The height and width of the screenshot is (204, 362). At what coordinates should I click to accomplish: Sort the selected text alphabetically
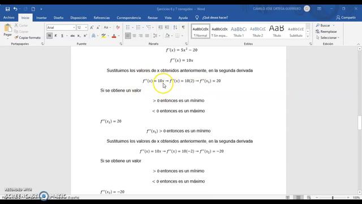175,28
